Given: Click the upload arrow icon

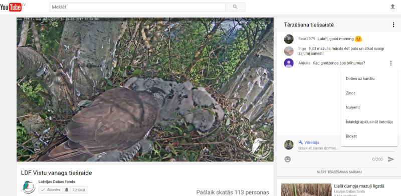Looking at the screenshot, I should [x=392, y=7].
